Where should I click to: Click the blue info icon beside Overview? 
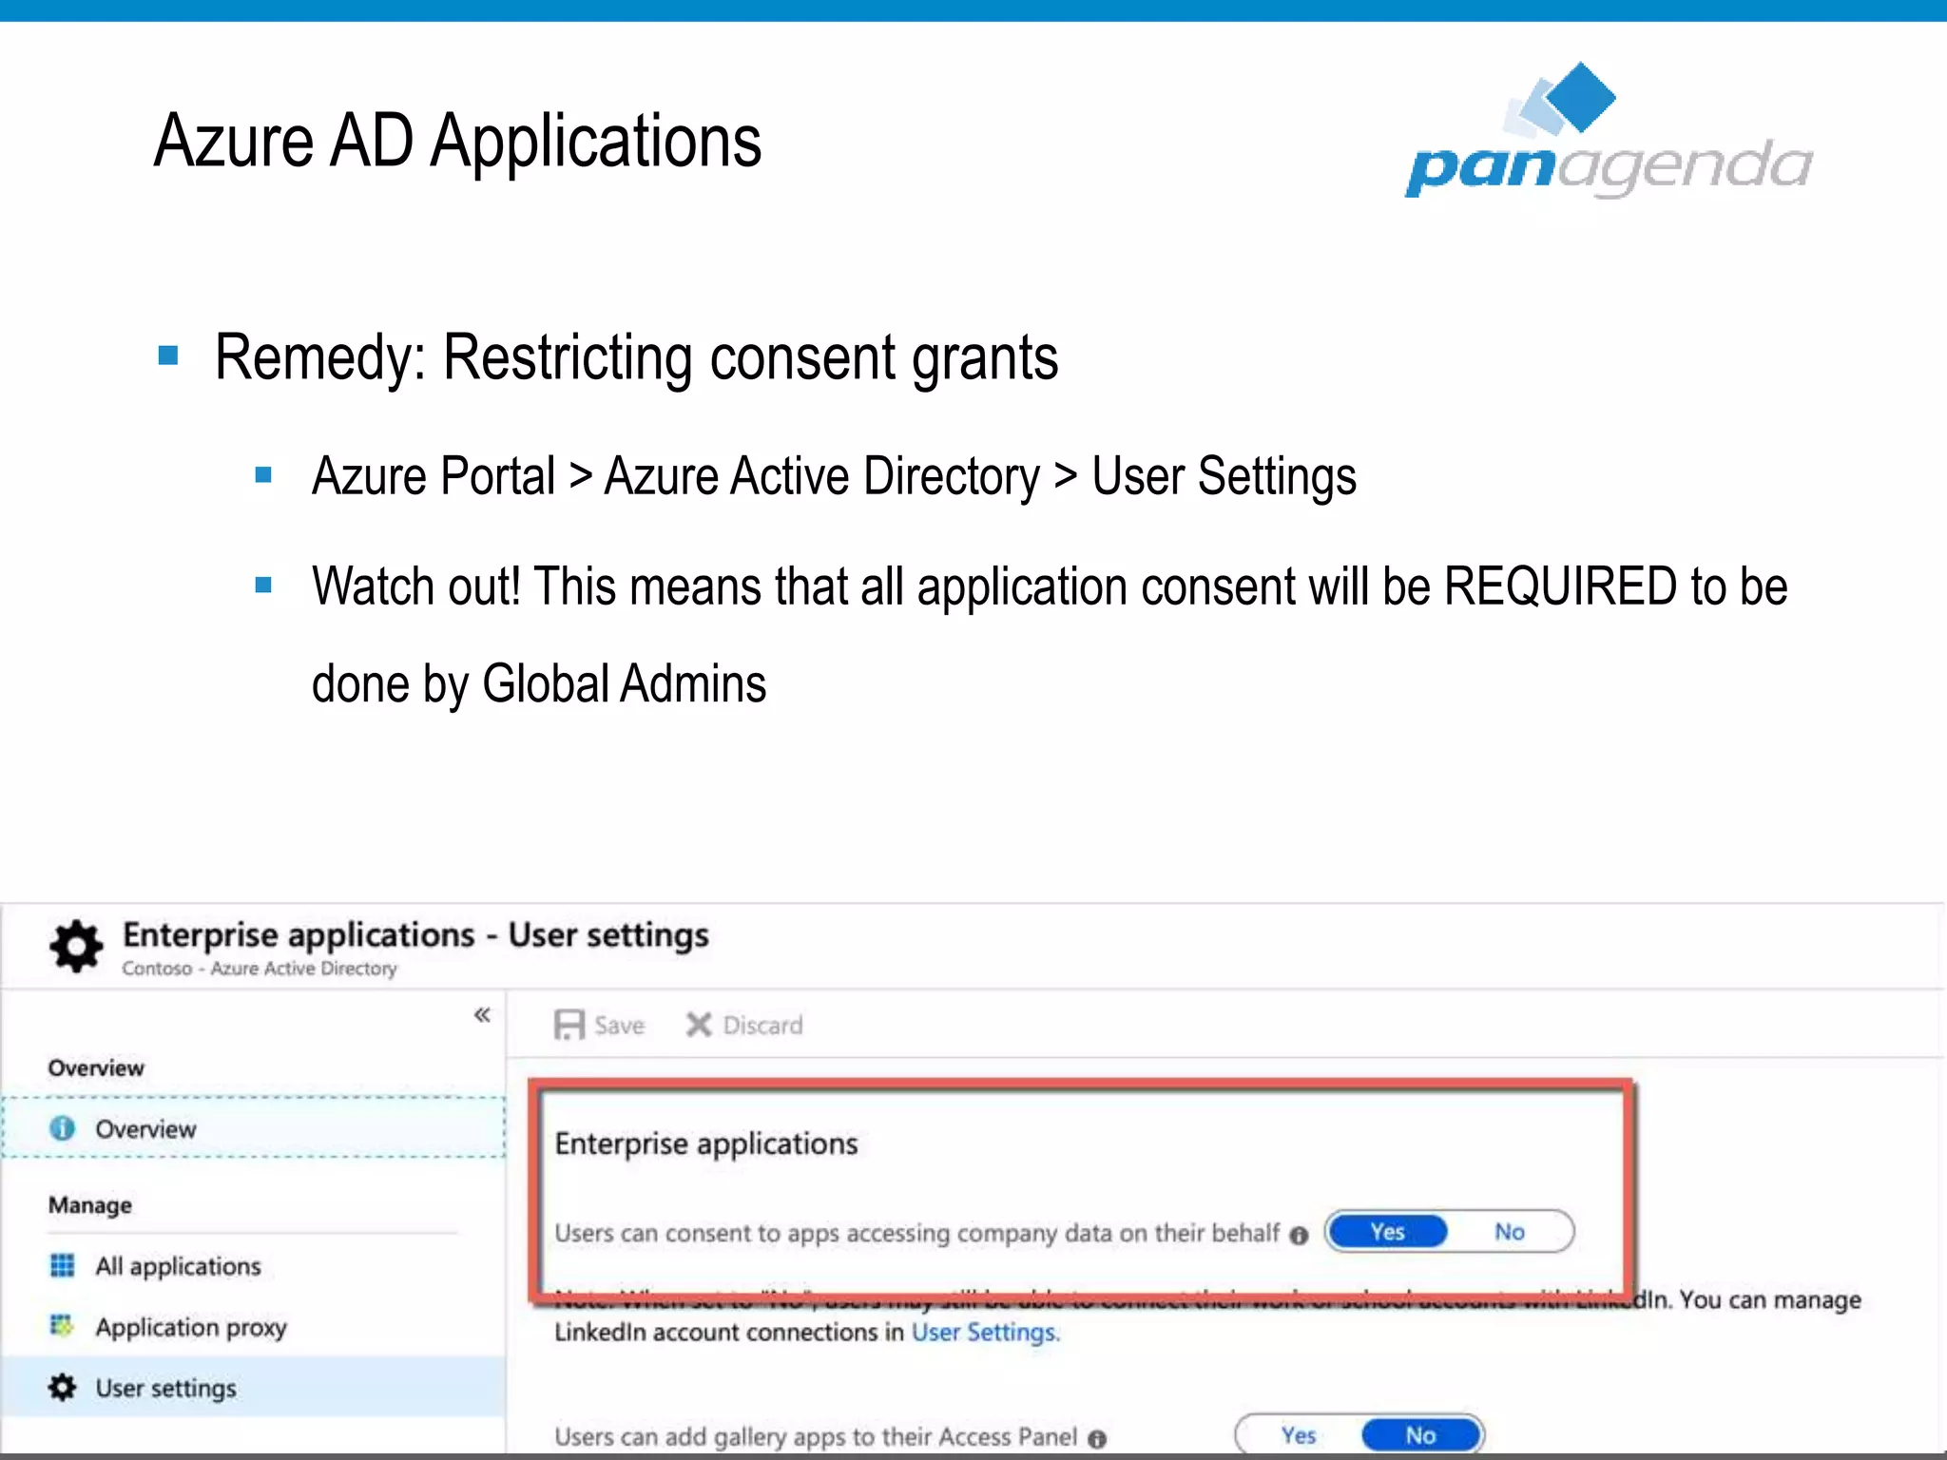(x=63, y=1128)
